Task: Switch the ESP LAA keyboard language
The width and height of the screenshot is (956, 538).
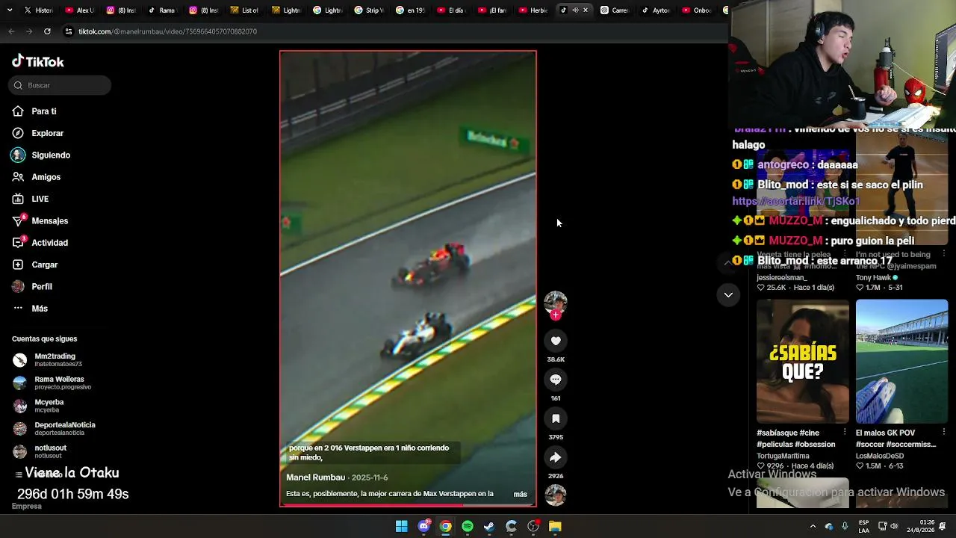Action: point(864,526)
